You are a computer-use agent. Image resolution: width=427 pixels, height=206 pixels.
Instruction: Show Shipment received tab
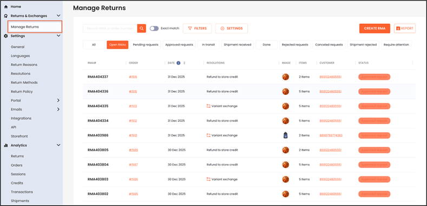(x=238, y=45)
